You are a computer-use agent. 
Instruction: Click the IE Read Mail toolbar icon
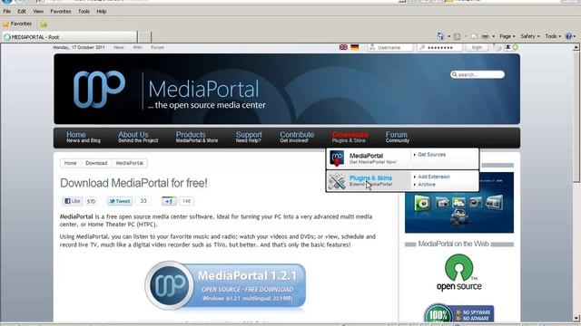click(474, 36)
